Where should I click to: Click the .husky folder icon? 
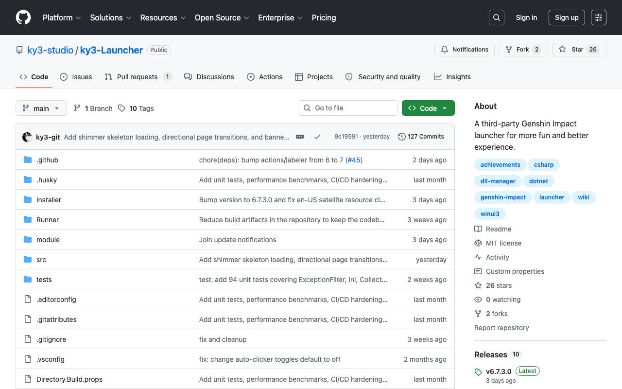[x=28, y=180]
